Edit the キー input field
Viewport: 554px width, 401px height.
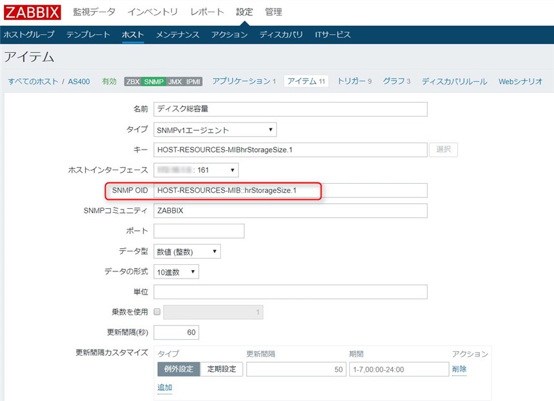coord(291,150)
